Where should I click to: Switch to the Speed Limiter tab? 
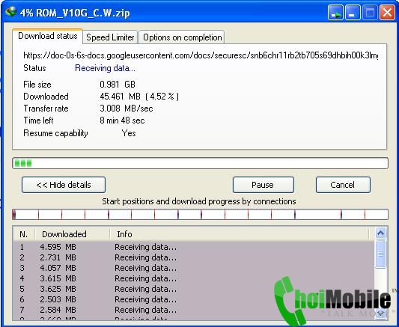point(110,37)
